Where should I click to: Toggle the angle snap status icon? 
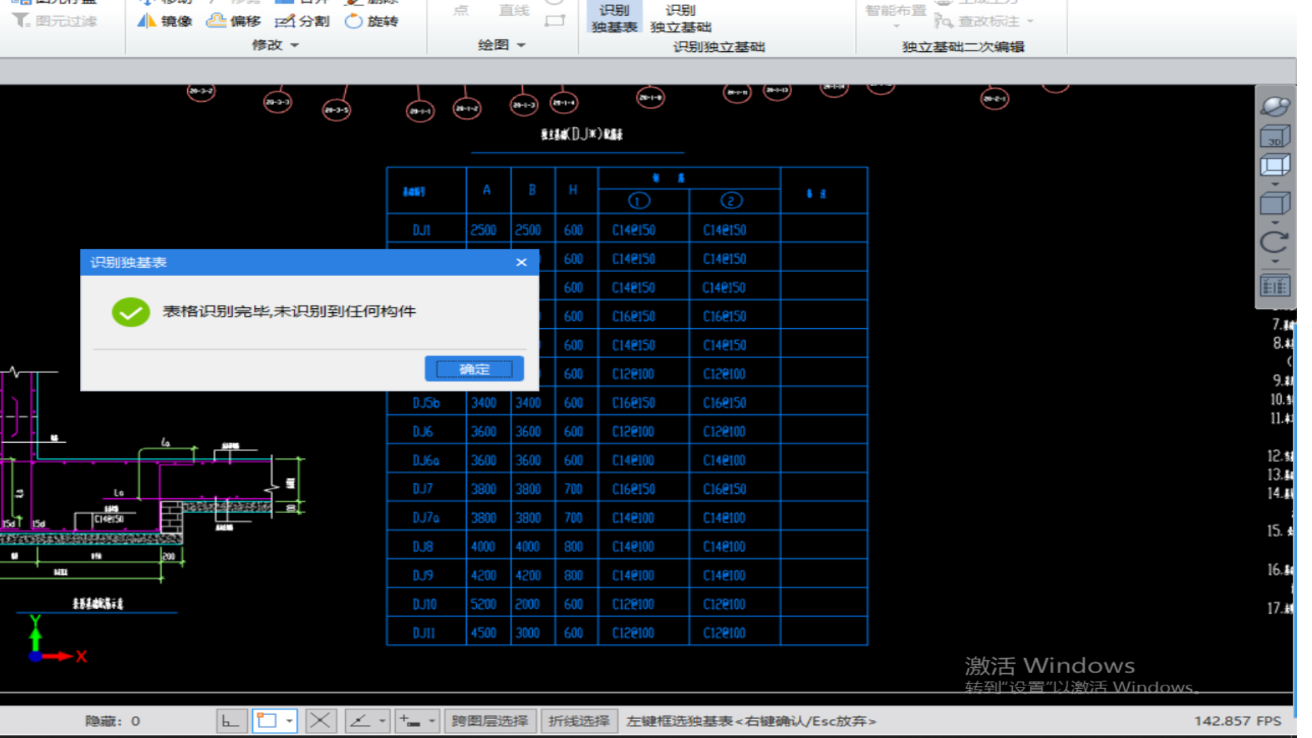(x=360, y=721)
